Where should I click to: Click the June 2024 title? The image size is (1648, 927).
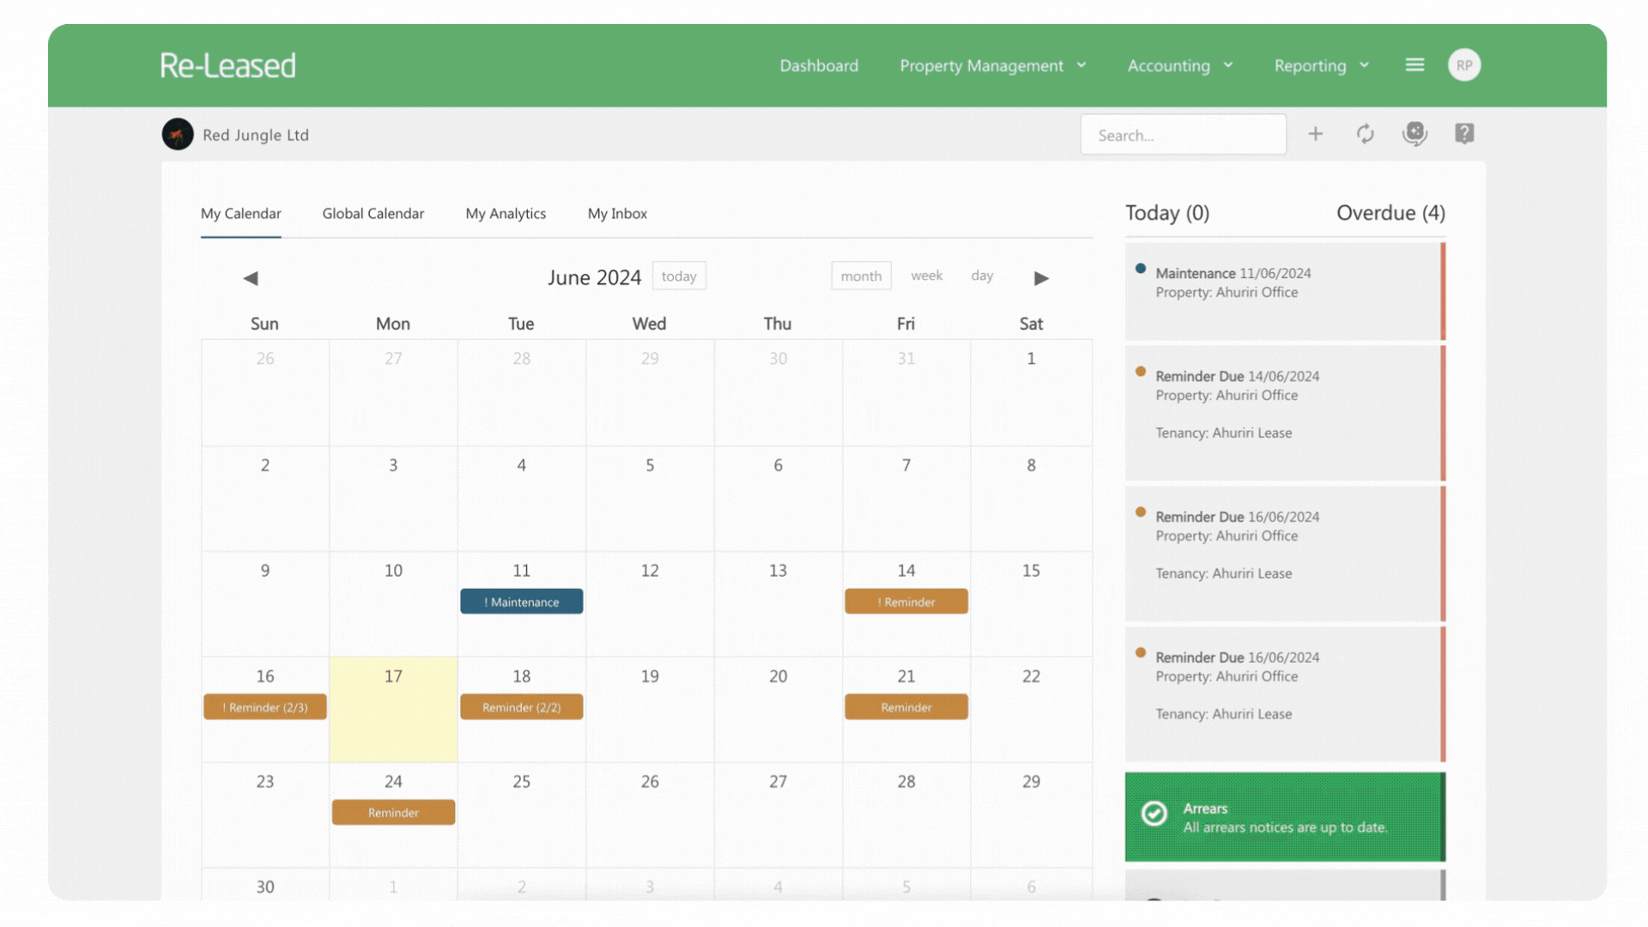click(x=595, y=277)
